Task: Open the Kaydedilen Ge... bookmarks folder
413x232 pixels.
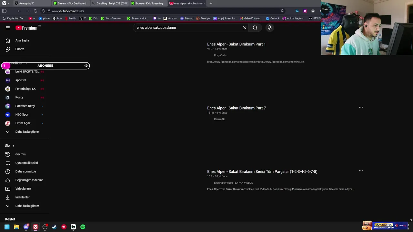Action: [x=14, y=18]
